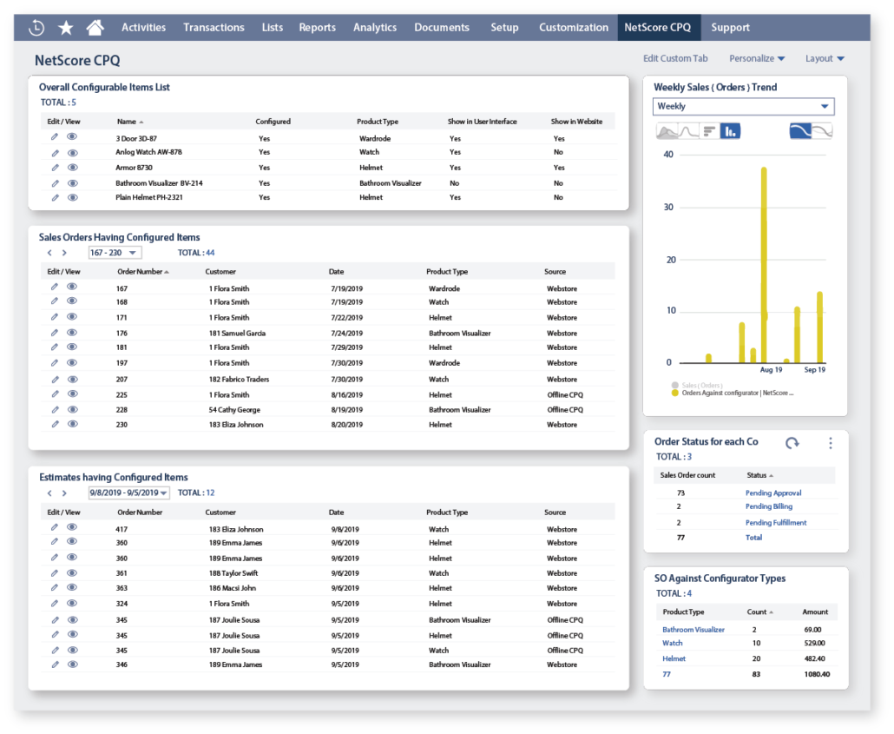Open the 167 - 230 range selector dropdown
Screen dimensions: 894x734
(115, 252)
